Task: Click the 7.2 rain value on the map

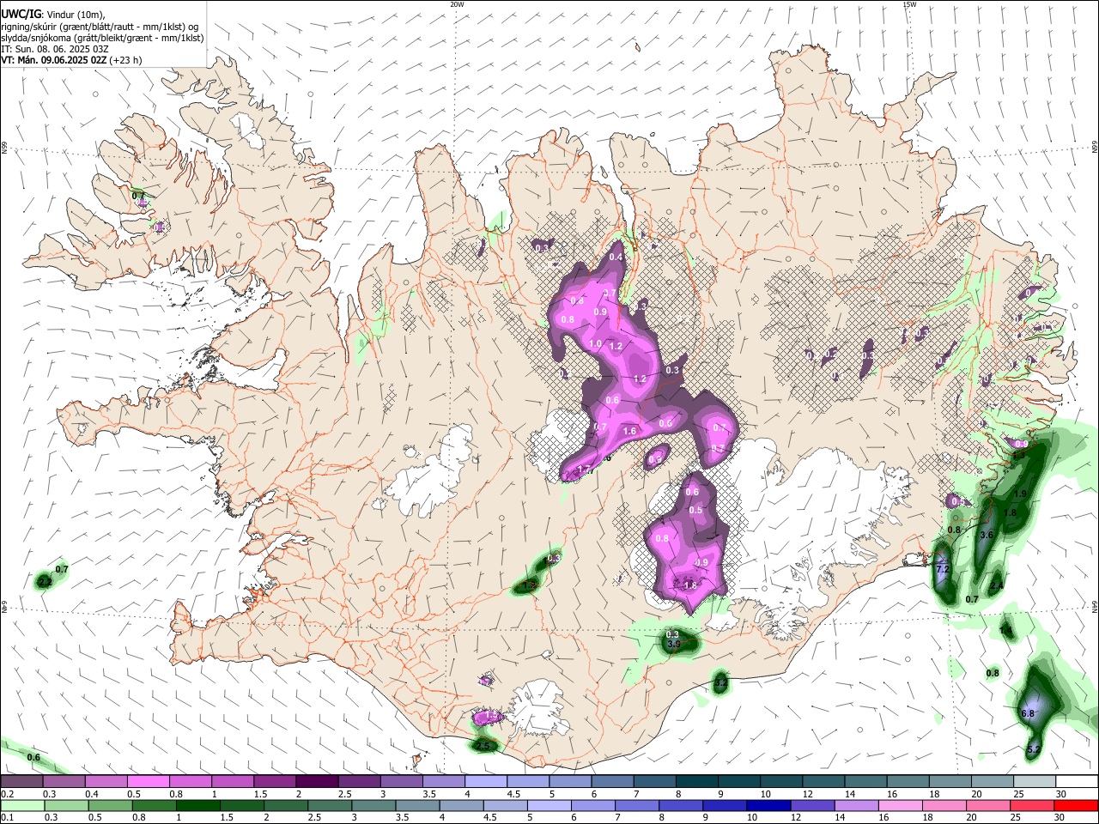Action: point(942,570)
